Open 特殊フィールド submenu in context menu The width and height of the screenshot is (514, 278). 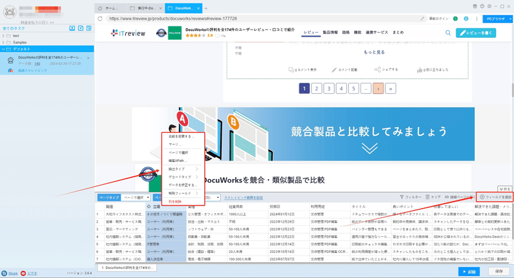[183, 193]
